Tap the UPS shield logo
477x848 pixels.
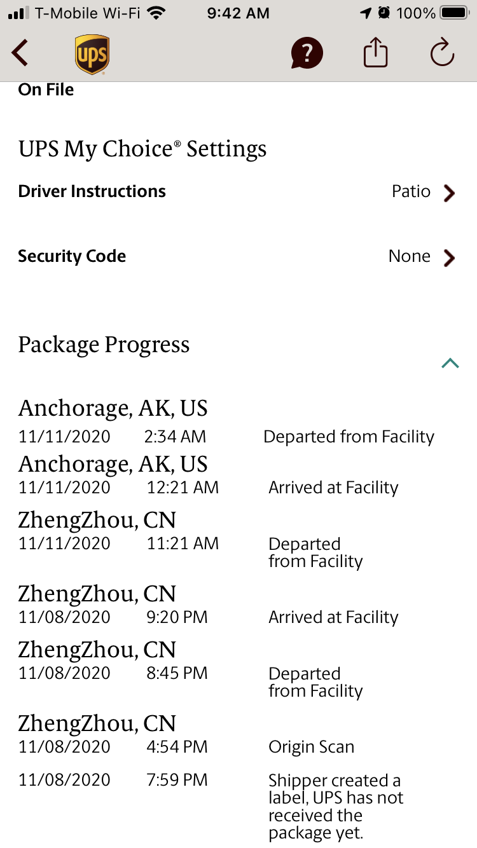92,54
